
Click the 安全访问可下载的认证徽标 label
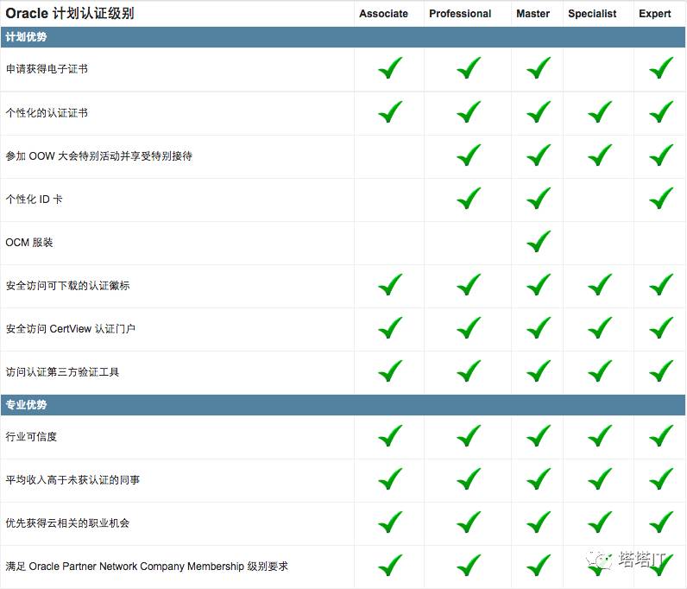pos(67,286)
